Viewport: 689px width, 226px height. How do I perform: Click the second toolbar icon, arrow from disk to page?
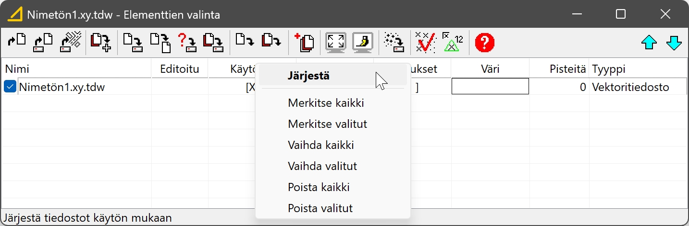(43, 42)
